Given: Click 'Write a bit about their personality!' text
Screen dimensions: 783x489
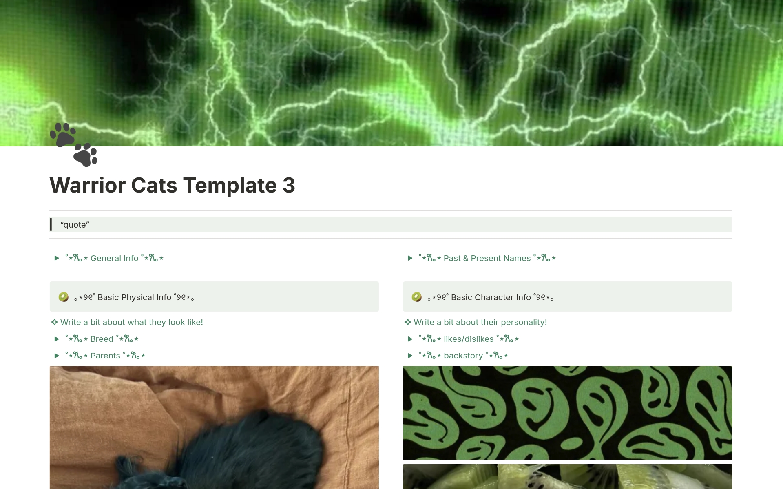Looking at the screenshot, I should point(480,322).
